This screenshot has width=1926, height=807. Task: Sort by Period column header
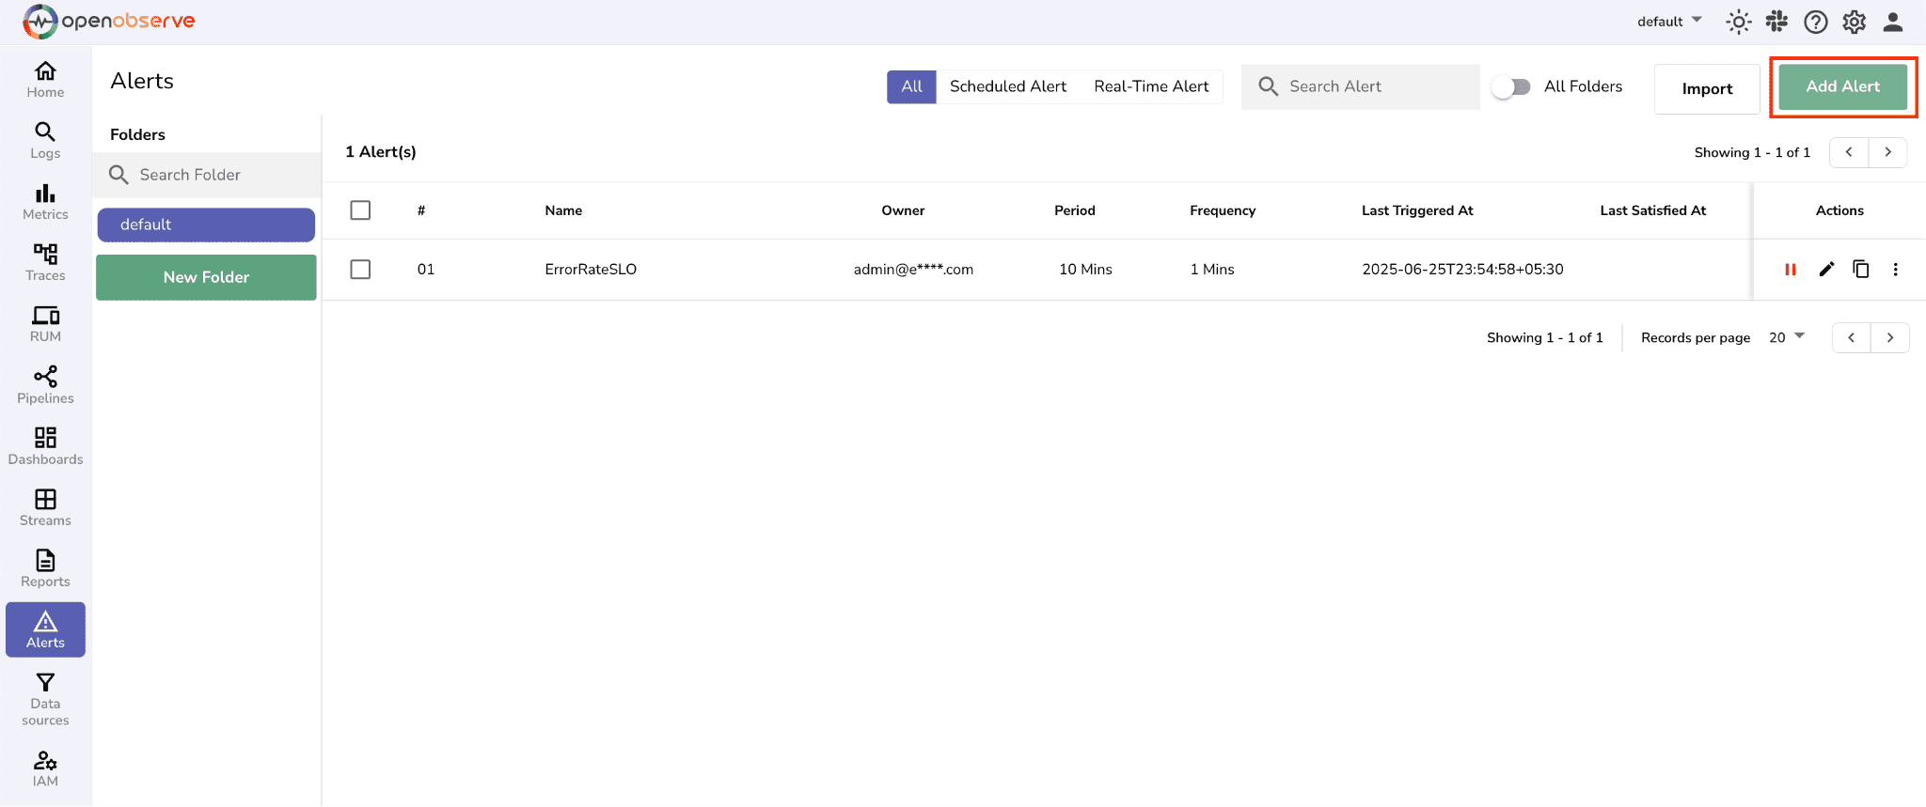(x=1075, y=210)
